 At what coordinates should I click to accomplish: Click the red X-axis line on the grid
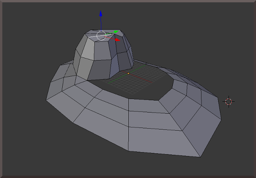143,80
